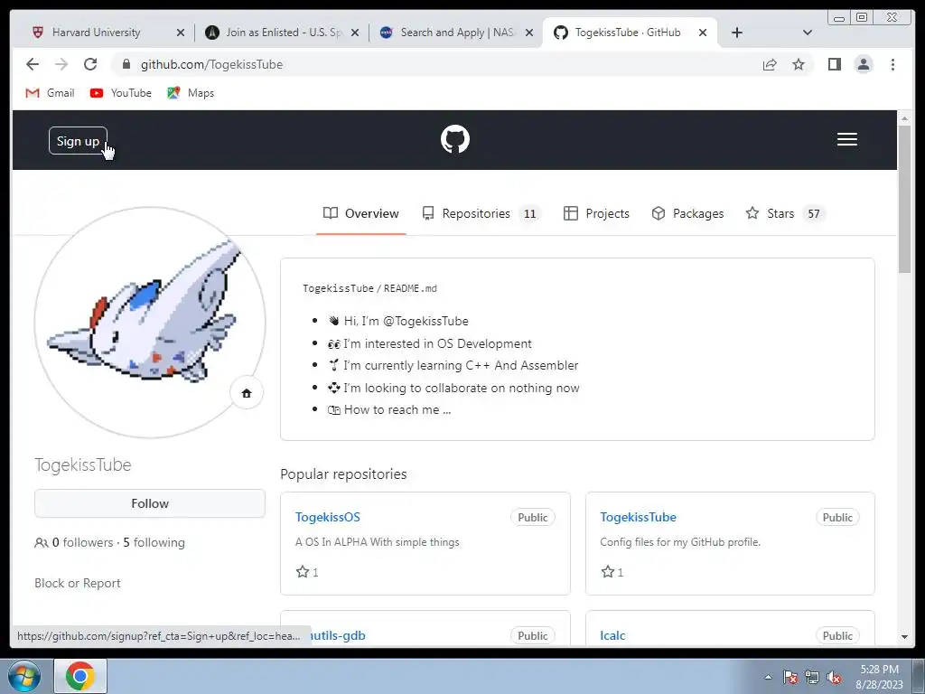Click the scrollbar up arrow
This screenshot has width=925, height=694.
click(904, 118)
